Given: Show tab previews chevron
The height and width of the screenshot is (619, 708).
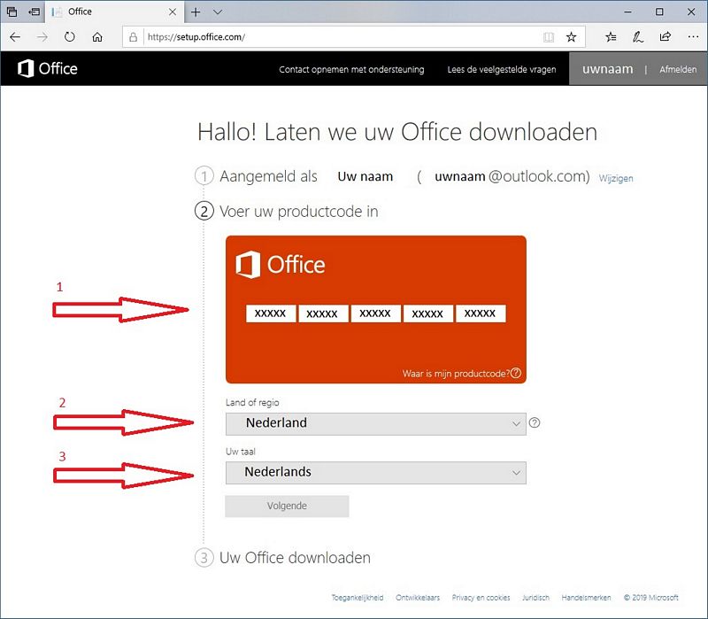Looking at the screenshot, I should click(x=218, y=12).
